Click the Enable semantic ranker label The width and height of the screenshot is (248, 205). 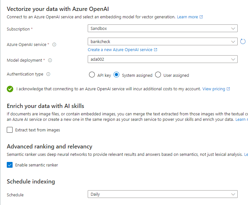(x=36, y=165)
